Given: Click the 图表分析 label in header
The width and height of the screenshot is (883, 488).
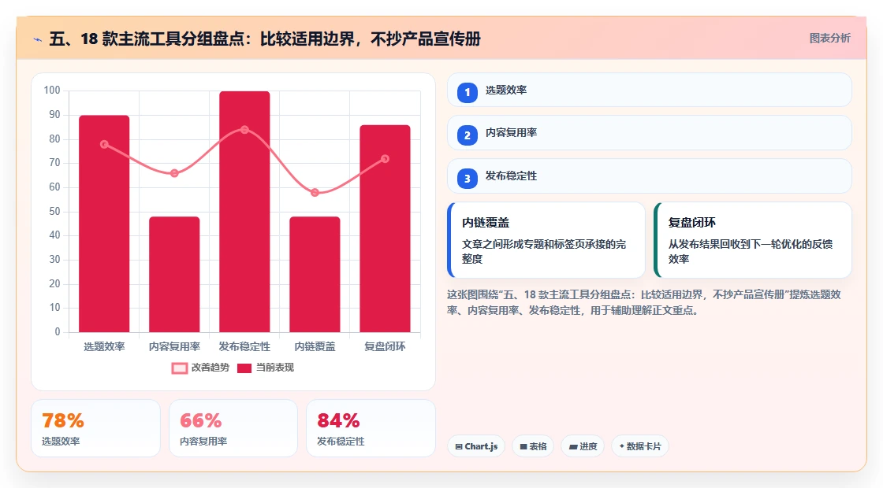Looking at the screenshot, I should coord(829,39).
